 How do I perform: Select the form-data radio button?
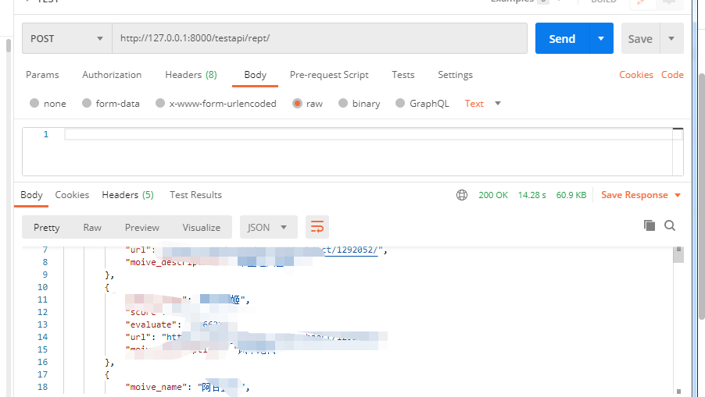tap(87, 103)
